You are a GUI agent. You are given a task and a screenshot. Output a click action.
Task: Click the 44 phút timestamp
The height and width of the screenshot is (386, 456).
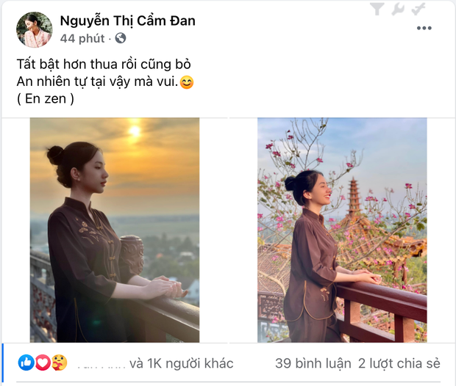tap(82, 38)
